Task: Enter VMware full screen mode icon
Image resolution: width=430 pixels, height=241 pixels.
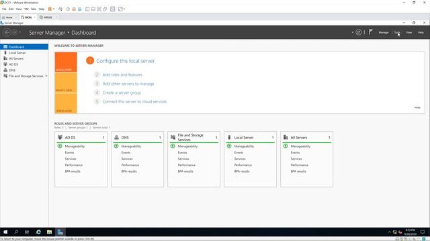Action: 99,9
